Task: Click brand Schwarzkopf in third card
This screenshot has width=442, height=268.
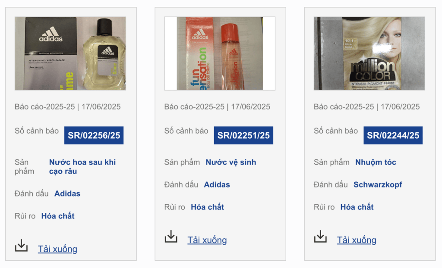Action: (x=378, y=185)
